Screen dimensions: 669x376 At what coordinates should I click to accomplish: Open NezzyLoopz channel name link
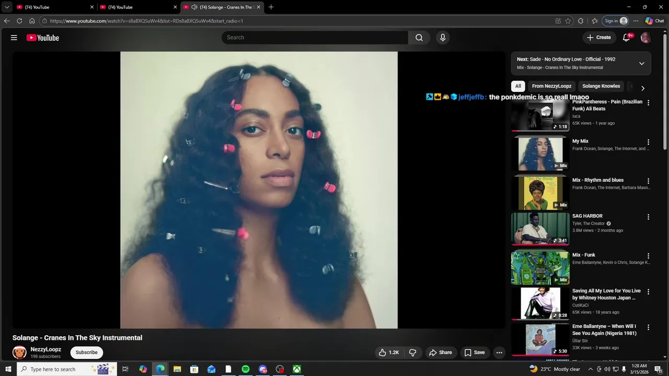[46, 349]
